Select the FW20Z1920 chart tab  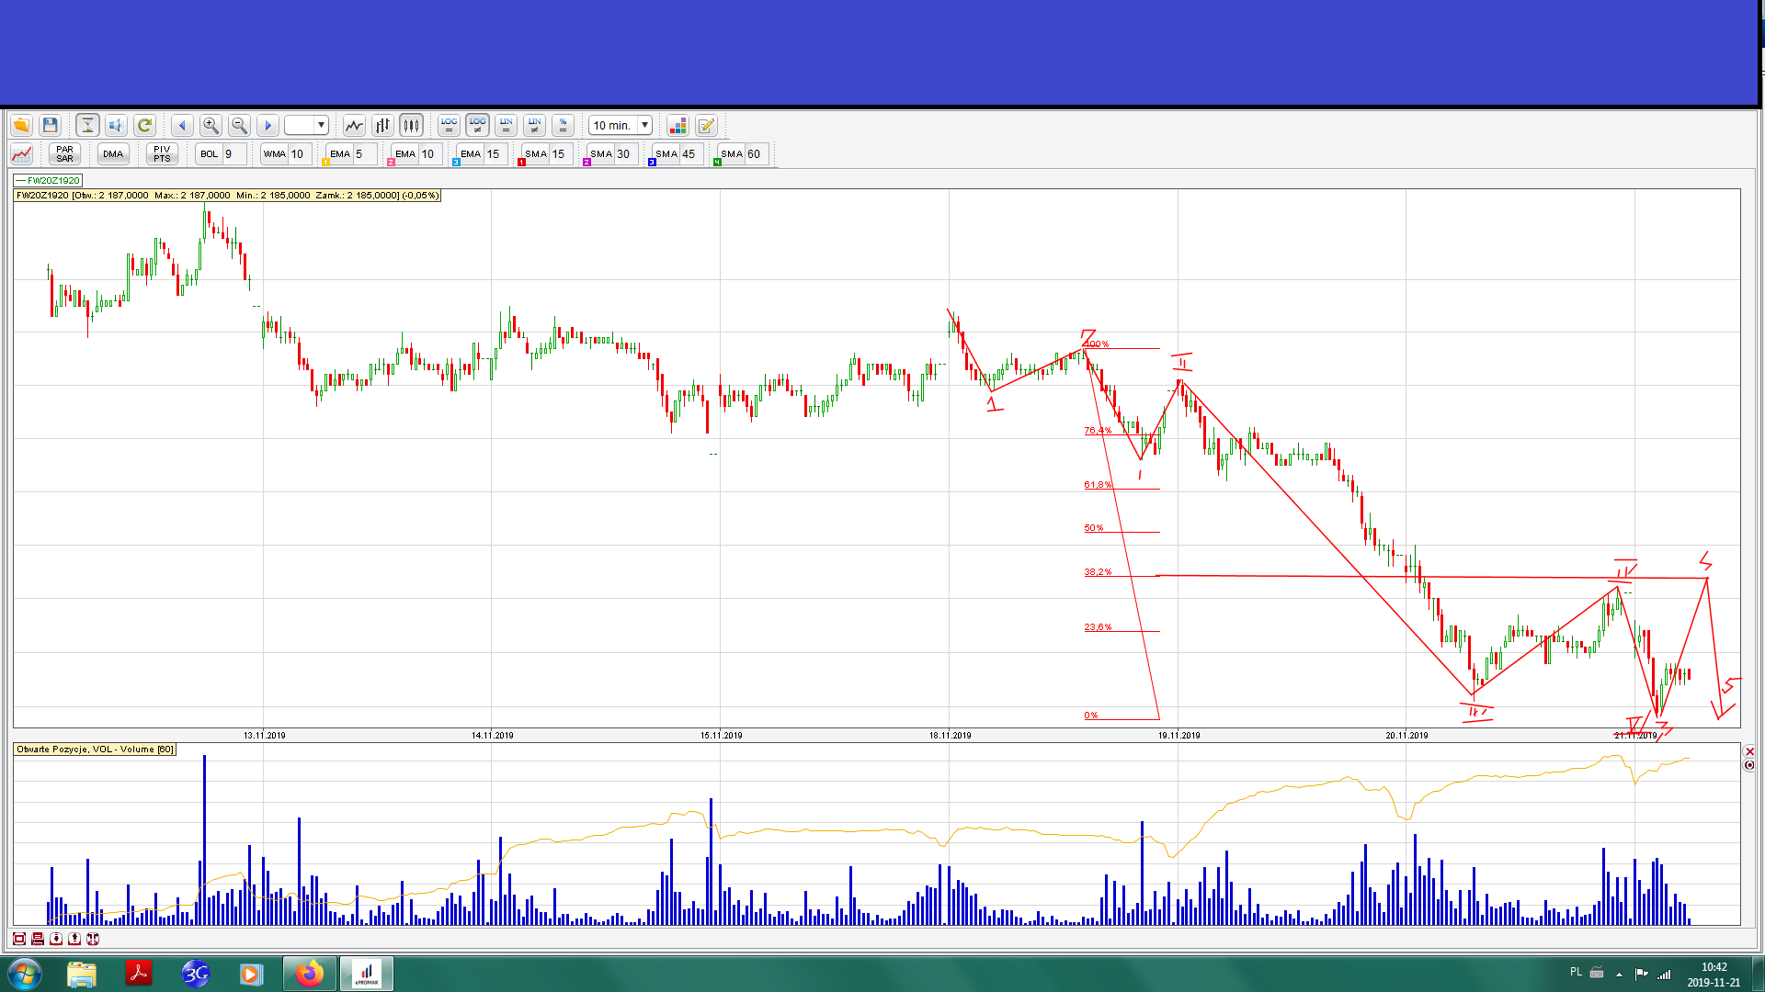coord(50,180)
